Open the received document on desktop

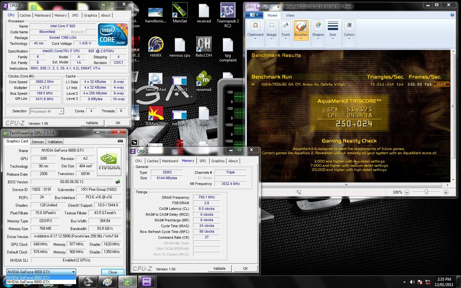(x=204, y=13)
